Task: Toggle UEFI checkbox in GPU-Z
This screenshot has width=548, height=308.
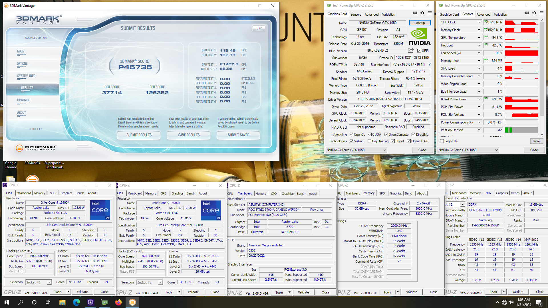Action: (419, 51)
